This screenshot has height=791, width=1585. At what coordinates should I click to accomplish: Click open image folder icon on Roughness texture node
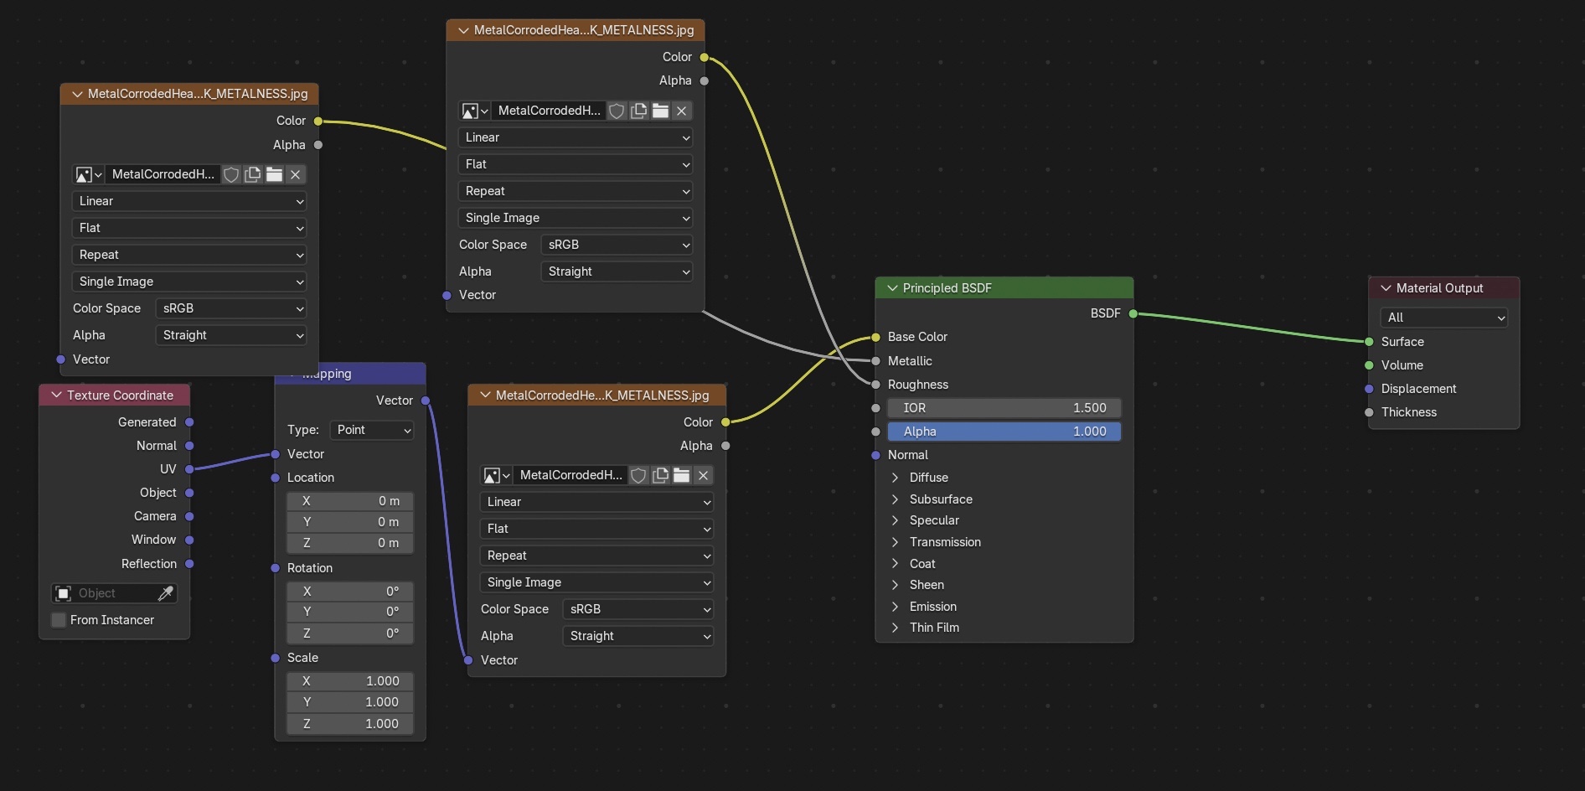(x=660, y=111)
